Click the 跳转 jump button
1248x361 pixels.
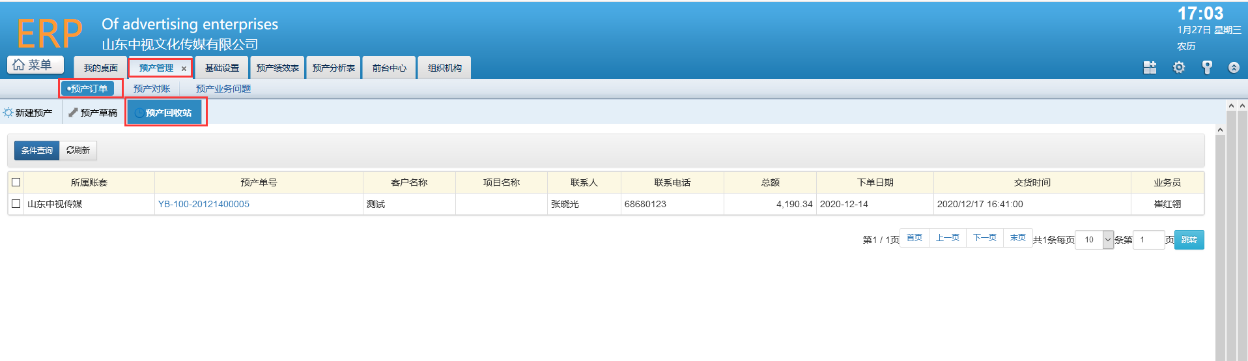1189,240
